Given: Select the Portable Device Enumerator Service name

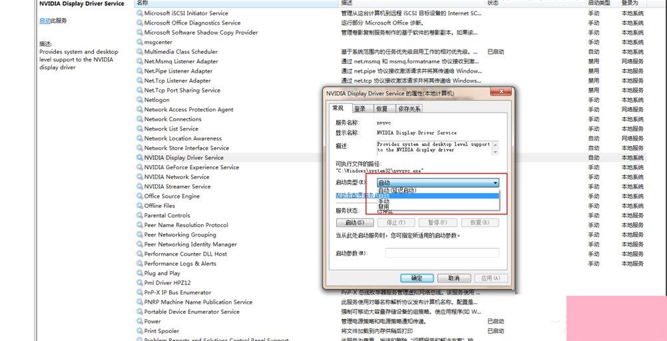Looking at the screenshot, I should pyautogui.click(x=192, y=312).
